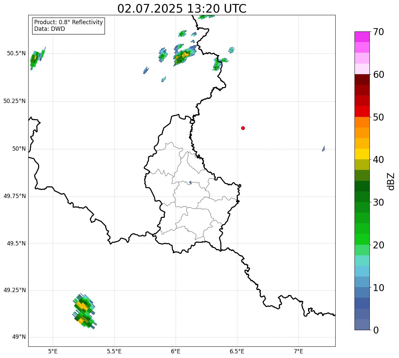Screen dimensions: 399x358
Task: Click the tiny echo near 50°N 7.2°E
Action: [x=323, y=149]
